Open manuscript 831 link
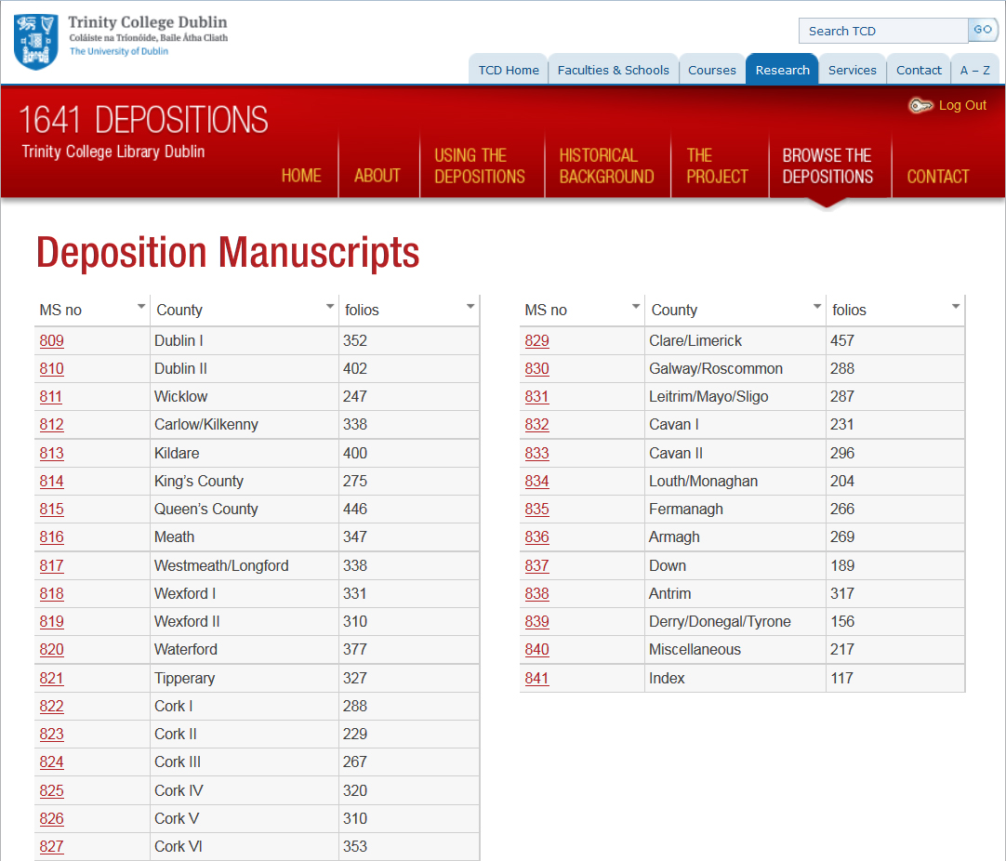The width and height of the screenshot is (1006, 861). click(537, 396)
